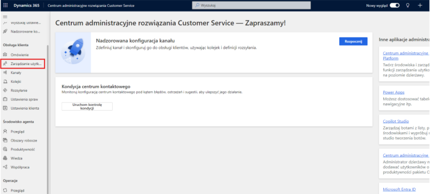Open Centrum administracyjne Platform link
This screenshot has width=430, height=194.
pos(406,56)
